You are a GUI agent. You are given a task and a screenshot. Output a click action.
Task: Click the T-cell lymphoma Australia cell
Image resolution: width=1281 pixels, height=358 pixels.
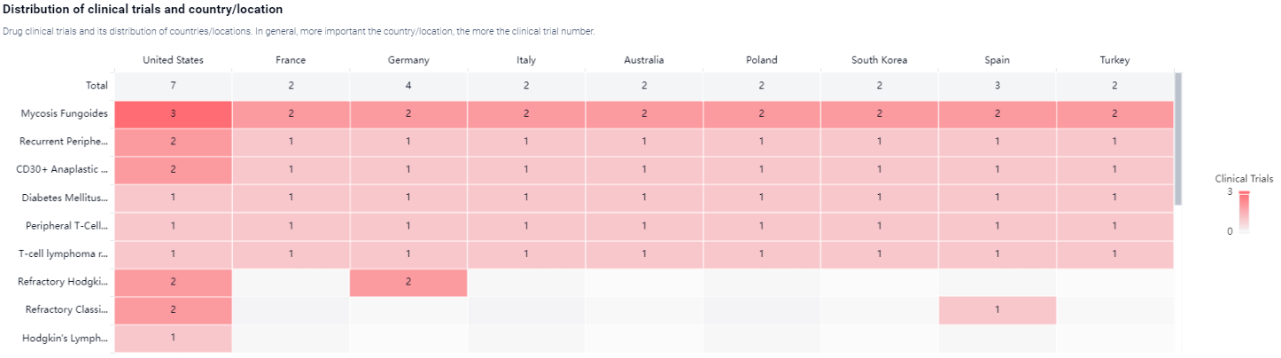[x=644, y=253]
